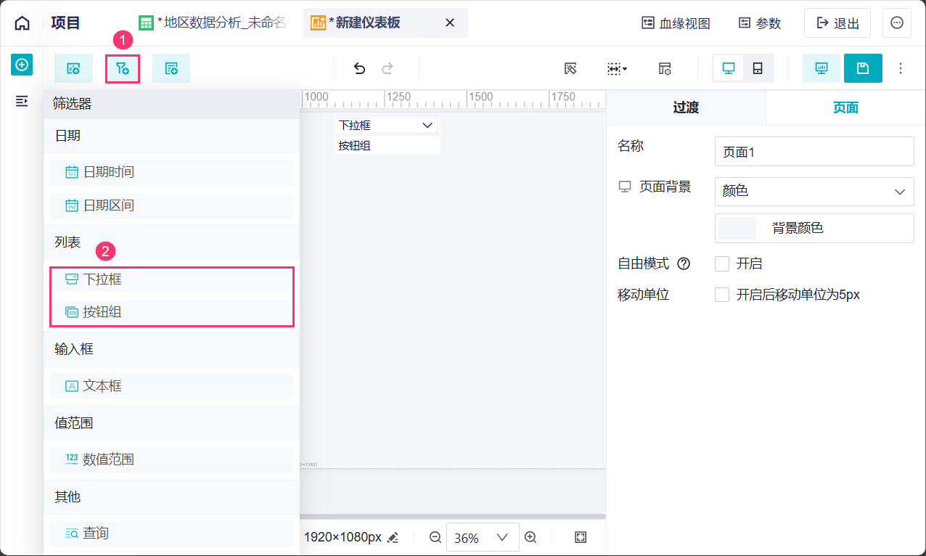Viewport: 926px width, 556px height.
Task: Zoom out the canvas
Action: pyautogui.click(x=435, y=537)
